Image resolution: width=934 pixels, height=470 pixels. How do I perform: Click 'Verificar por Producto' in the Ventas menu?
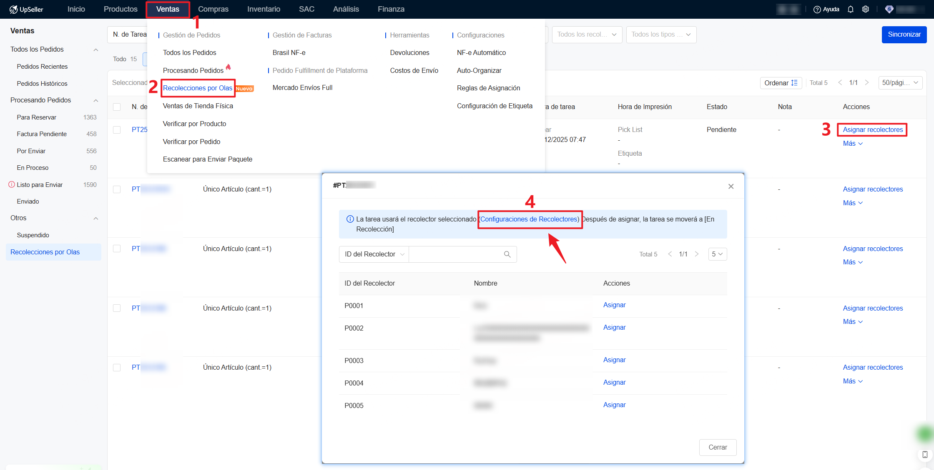click(194, 124)
